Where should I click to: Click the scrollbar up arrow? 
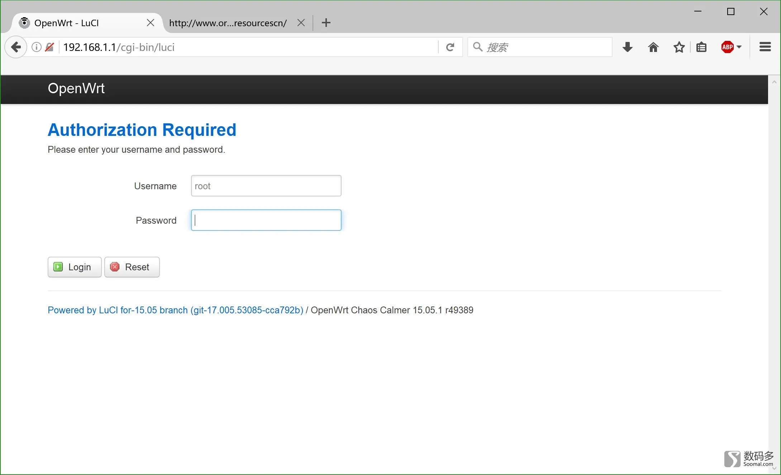(x=774, y=82)
